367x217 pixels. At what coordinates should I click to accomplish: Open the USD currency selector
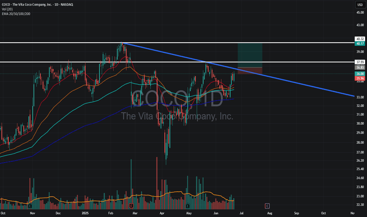pyautogui.click(x=360, y=5)
